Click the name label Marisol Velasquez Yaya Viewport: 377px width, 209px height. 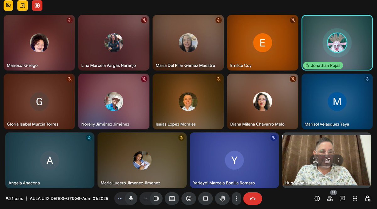(x=327, y=124)
